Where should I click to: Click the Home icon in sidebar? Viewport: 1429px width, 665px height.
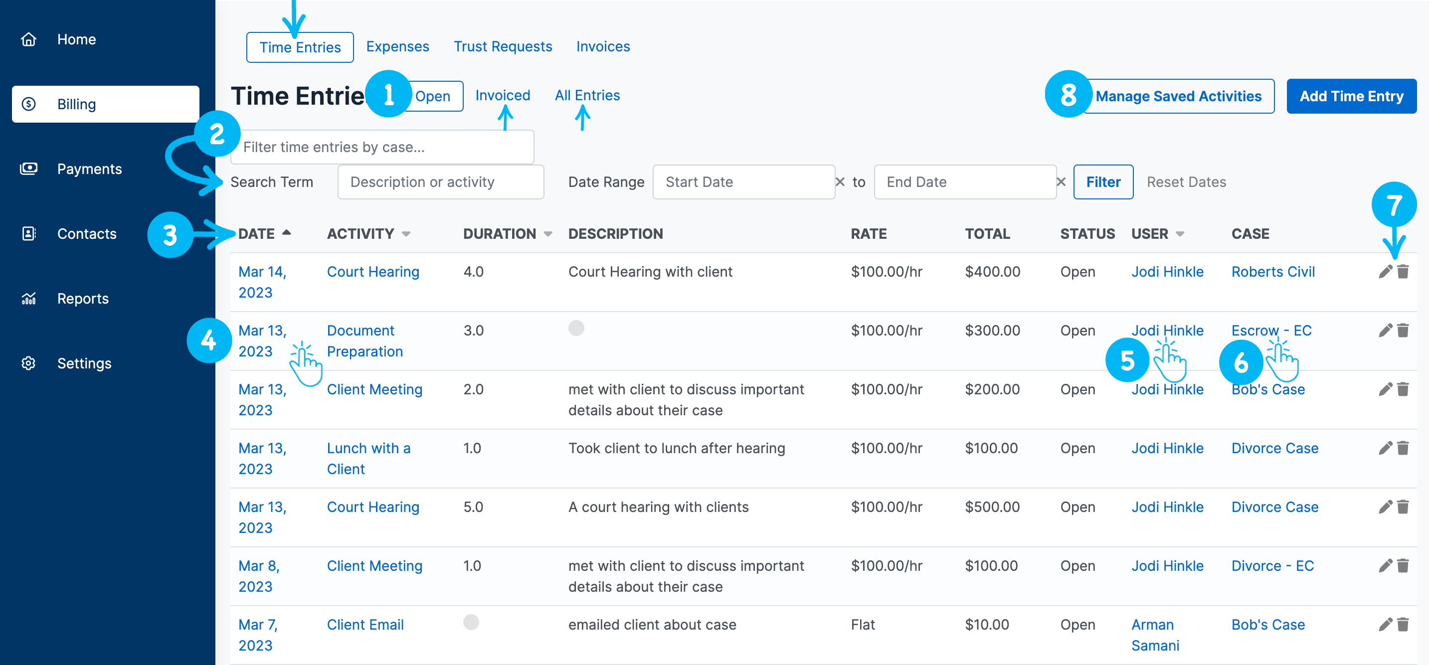point(29,39)
